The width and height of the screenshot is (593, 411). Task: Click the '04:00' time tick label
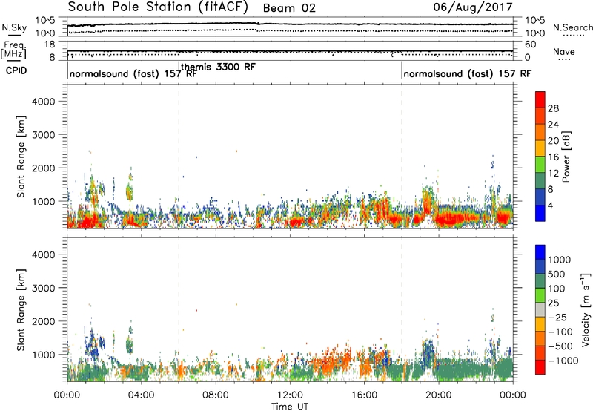pos(141,395)
